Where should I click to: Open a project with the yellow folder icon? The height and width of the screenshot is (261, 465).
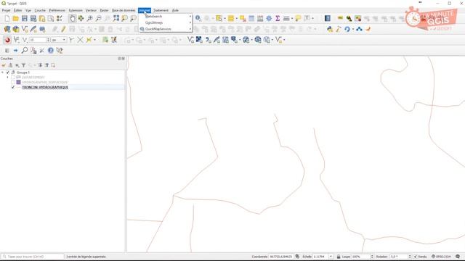tap(16, 18)
